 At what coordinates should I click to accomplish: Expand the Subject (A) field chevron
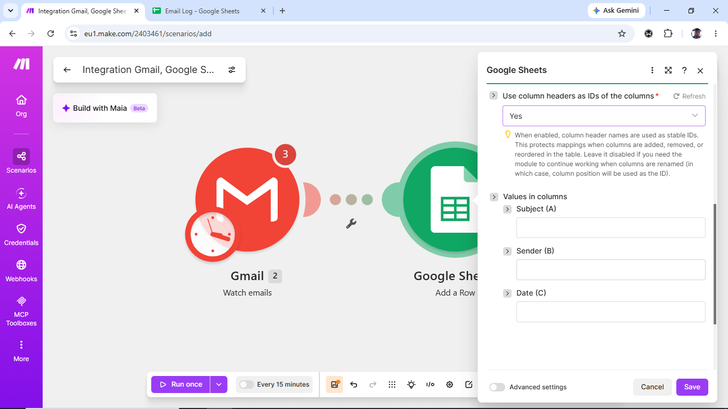pyautogui.click(x=507, y=209)
